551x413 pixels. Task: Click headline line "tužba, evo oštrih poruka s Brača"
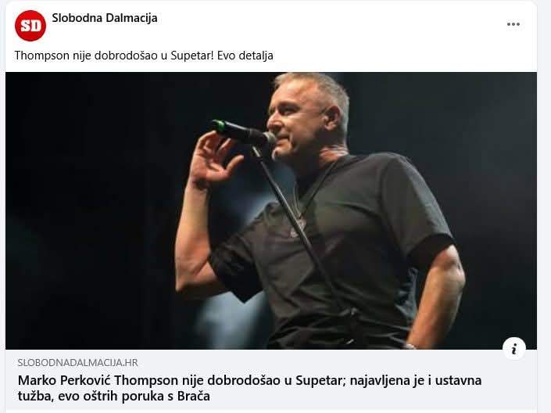point(114,396)
